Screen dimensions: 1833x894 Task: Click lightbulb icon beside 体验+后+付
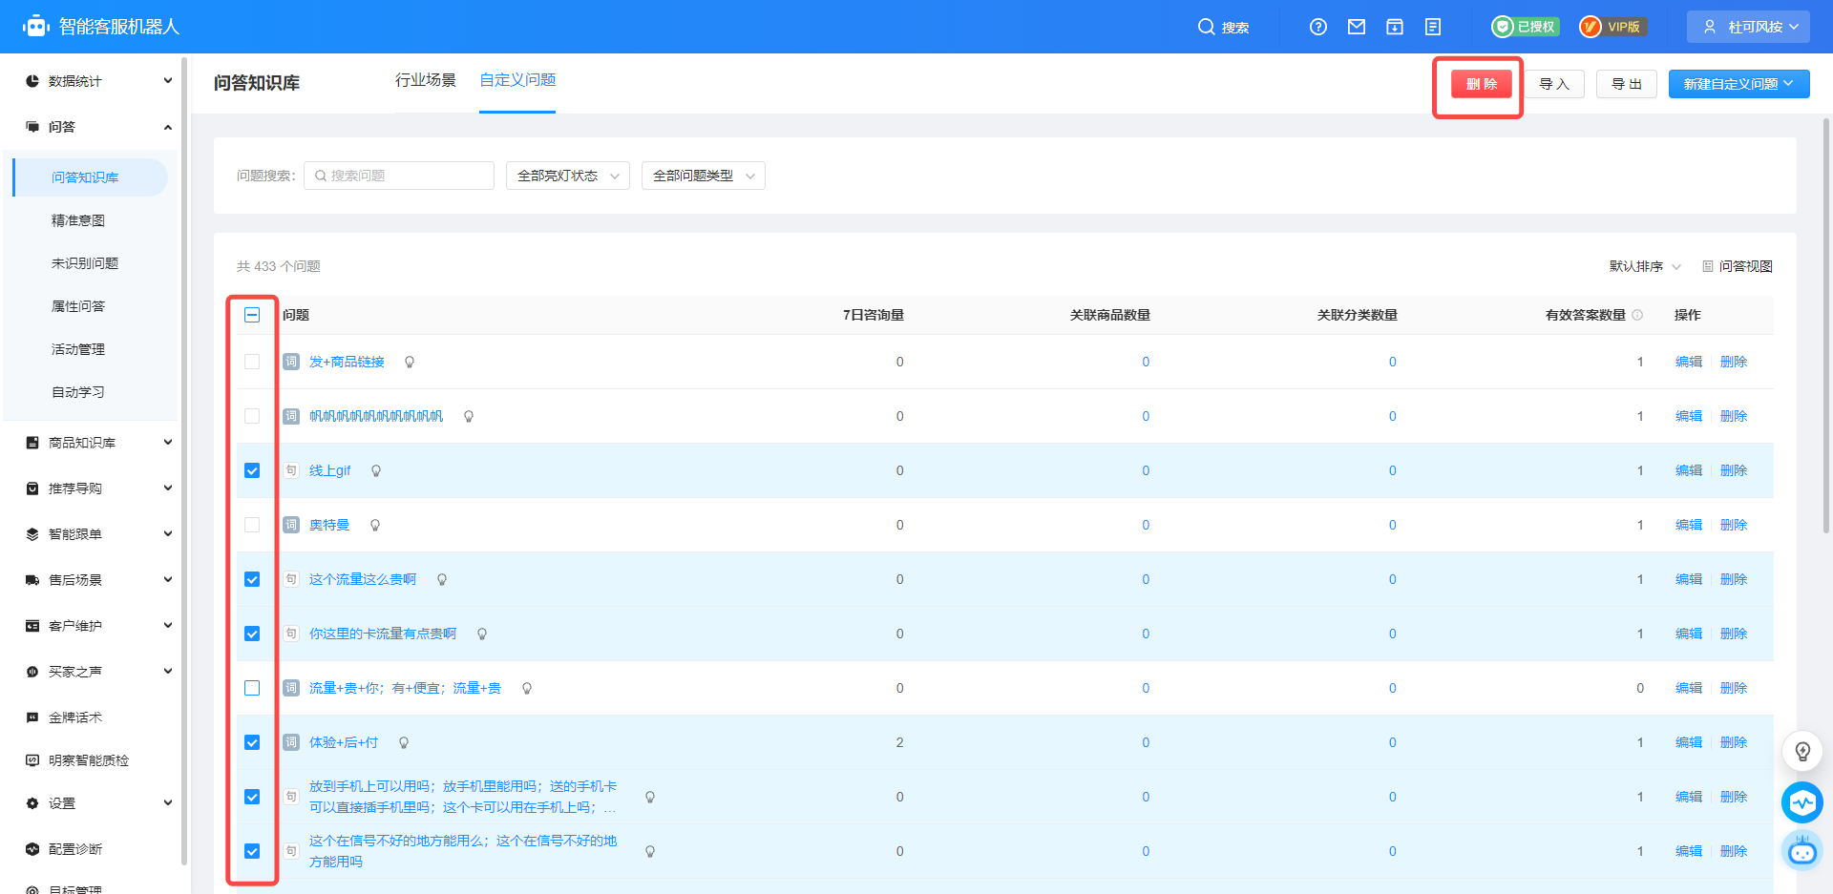coord(404,743)
